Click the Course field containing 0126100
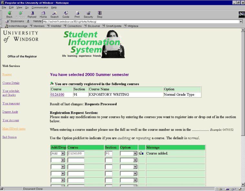245x191 pixels. pyautogui.click(x=76, y=154)
